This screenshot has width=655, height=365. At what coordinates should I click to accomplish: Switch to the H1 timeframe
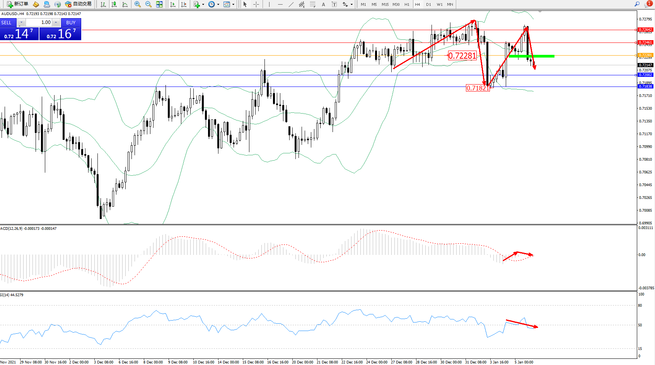(407, 4)
